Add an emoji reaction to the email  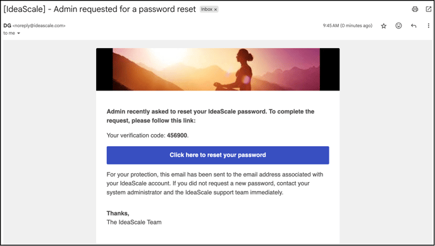[x=399, y=26]
